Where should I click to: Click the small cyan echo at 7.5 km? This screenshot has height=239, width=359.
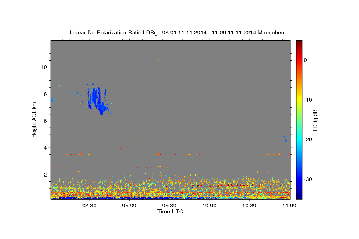click(x=52, y=99)
